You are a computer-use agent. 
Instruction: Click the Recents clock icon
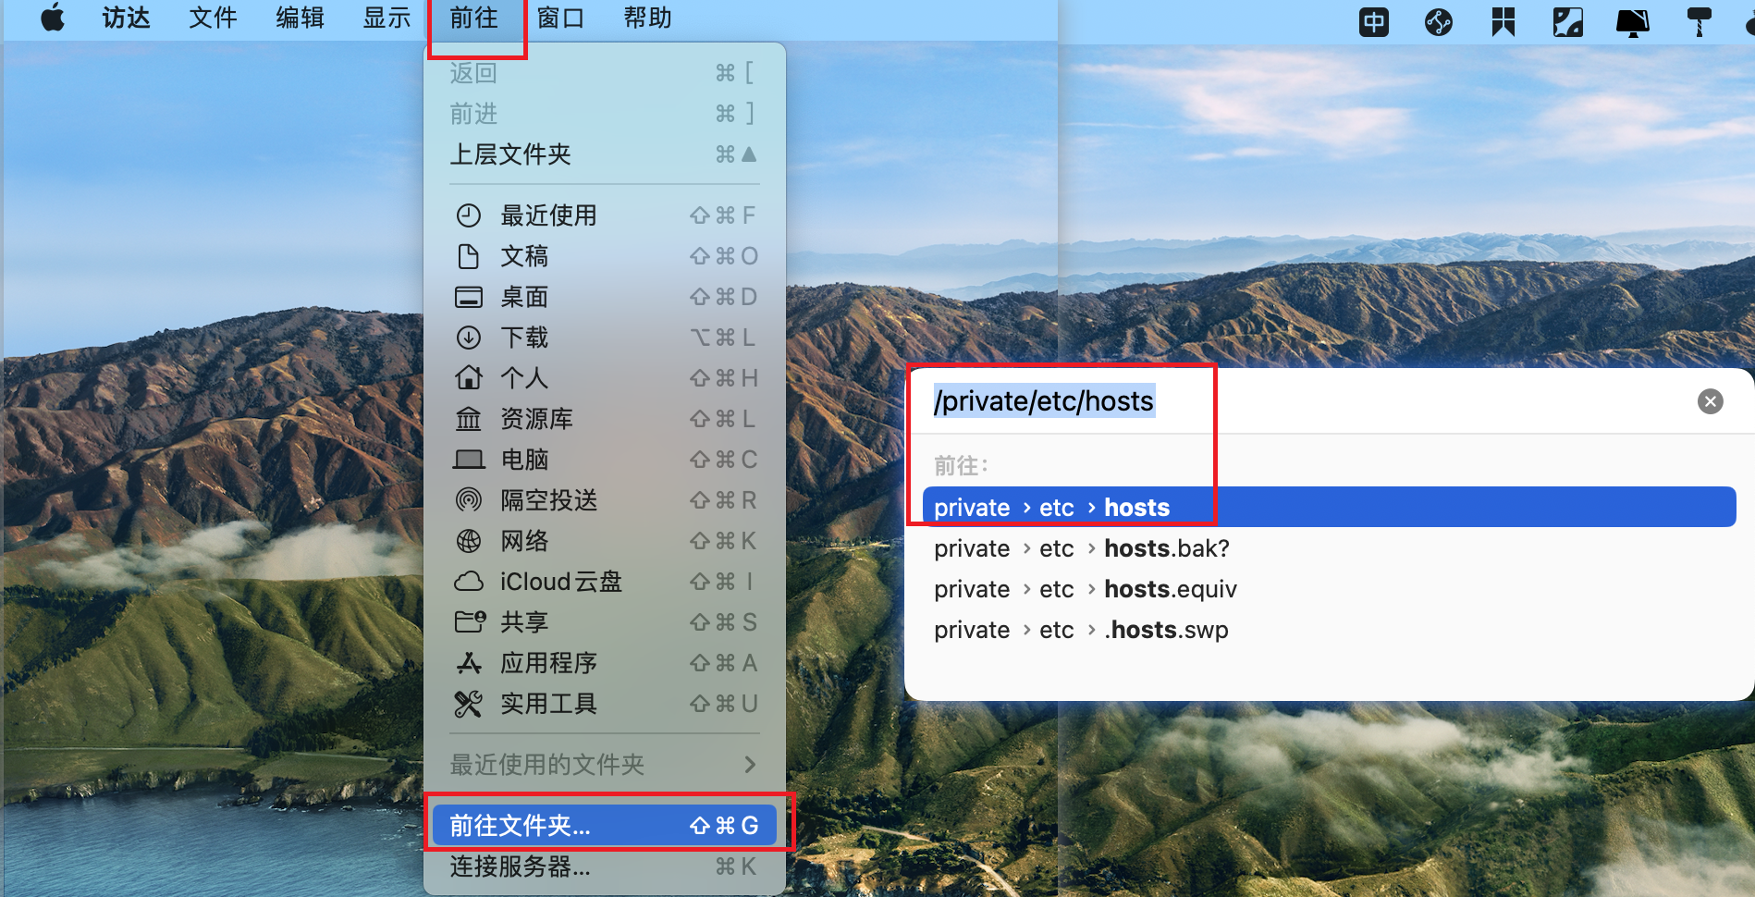pyautogui.click(x=469, y=215)
